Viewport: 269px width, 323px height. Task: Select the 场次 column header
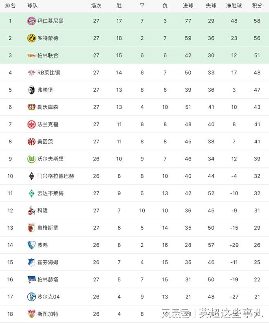click(96, 6)
